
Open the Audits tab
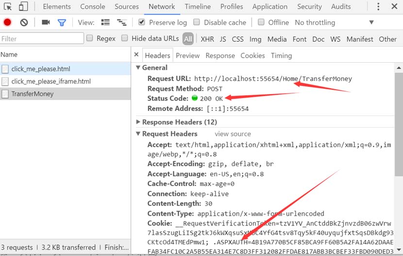pos(341,6)
